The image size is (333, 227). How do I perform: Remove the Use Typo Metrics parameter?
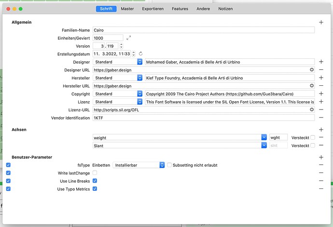point(321,188)
